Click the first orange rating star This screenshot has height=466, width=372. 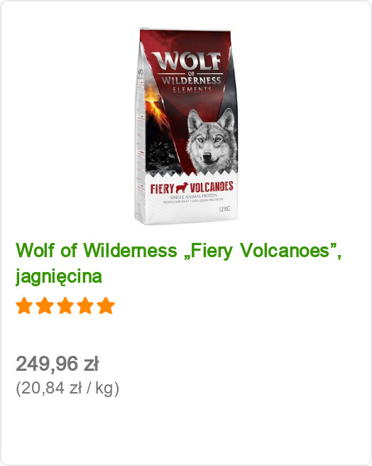pyautogui.click(x=24, y=305)
